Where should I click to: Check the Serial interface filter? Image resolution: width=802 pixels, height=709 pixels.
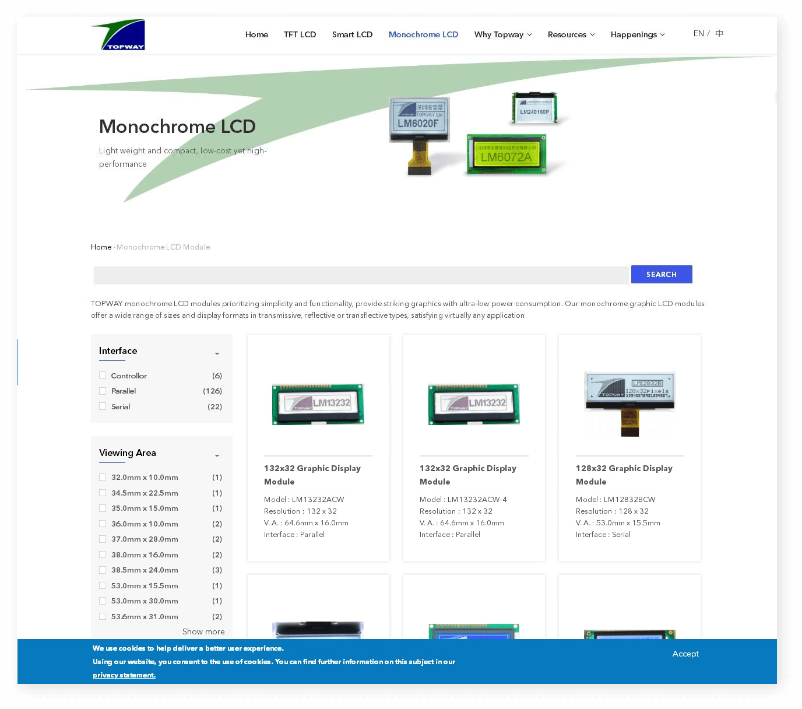(x=103, y=406)
